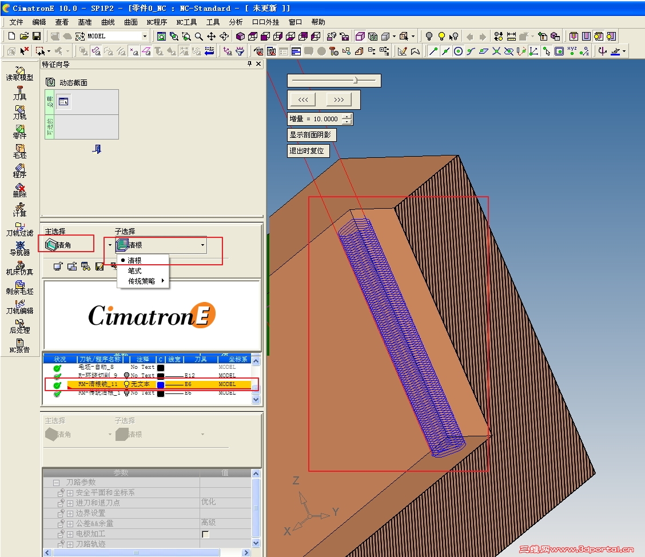Click black color swatch of 毛坯-自动_8

[x=161, y=368]
